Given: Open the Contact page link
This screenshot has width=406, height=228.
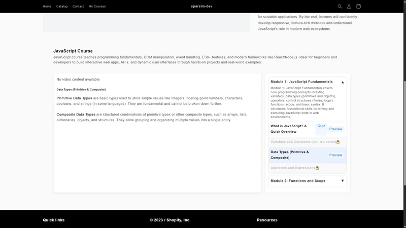Looking at the screenshot, I should (x=78, y=6).
